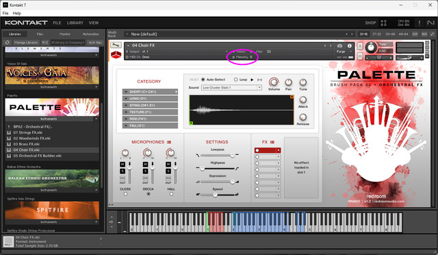Refresh libraries with the circular arrows icon
438x255 pixels.
tap(8, 42)
